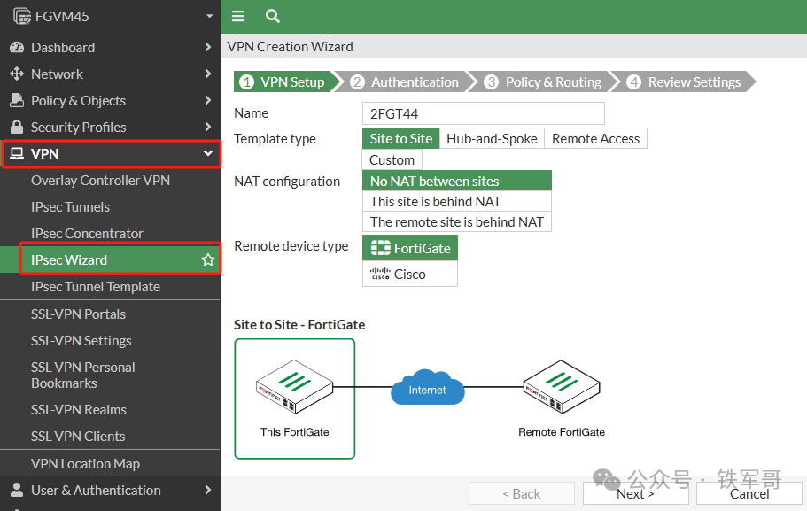Open SSL-VPN Settings
The width and height of the screenshot is (807, 511).
point(81,341)
